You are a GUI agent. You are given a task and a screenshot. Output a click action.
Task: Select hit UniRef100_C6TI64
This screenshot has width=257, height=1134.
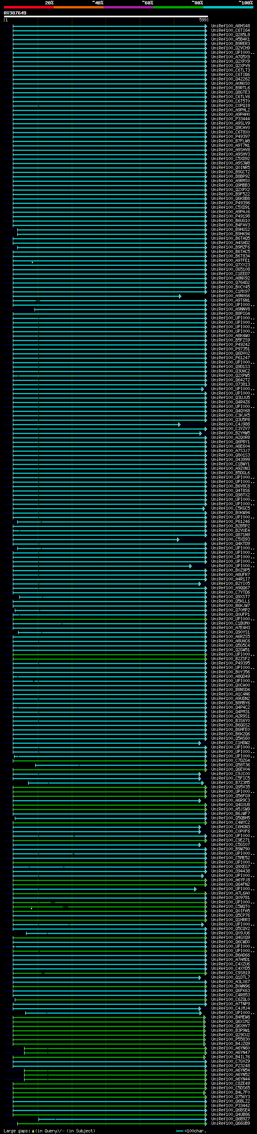(230, 31)
